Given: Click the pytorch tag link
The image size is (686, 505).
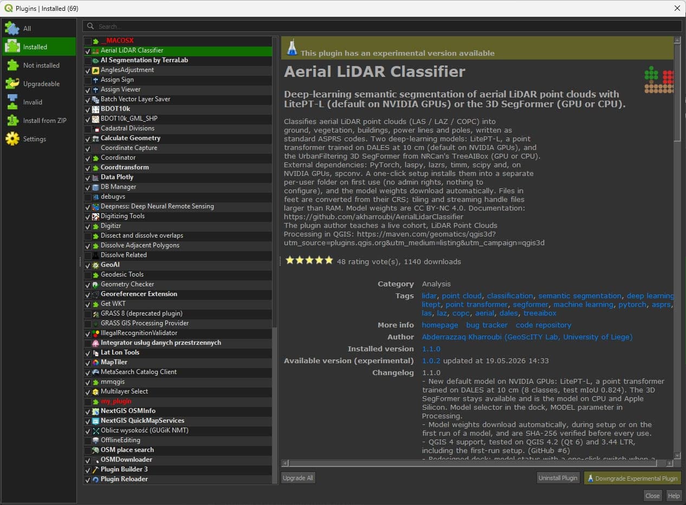Looking at the screenshot, I should pos(632,304).
